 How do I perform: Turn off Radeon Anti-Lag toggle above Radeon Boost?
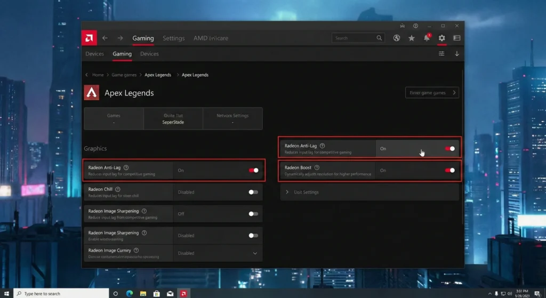pos(450,149)
